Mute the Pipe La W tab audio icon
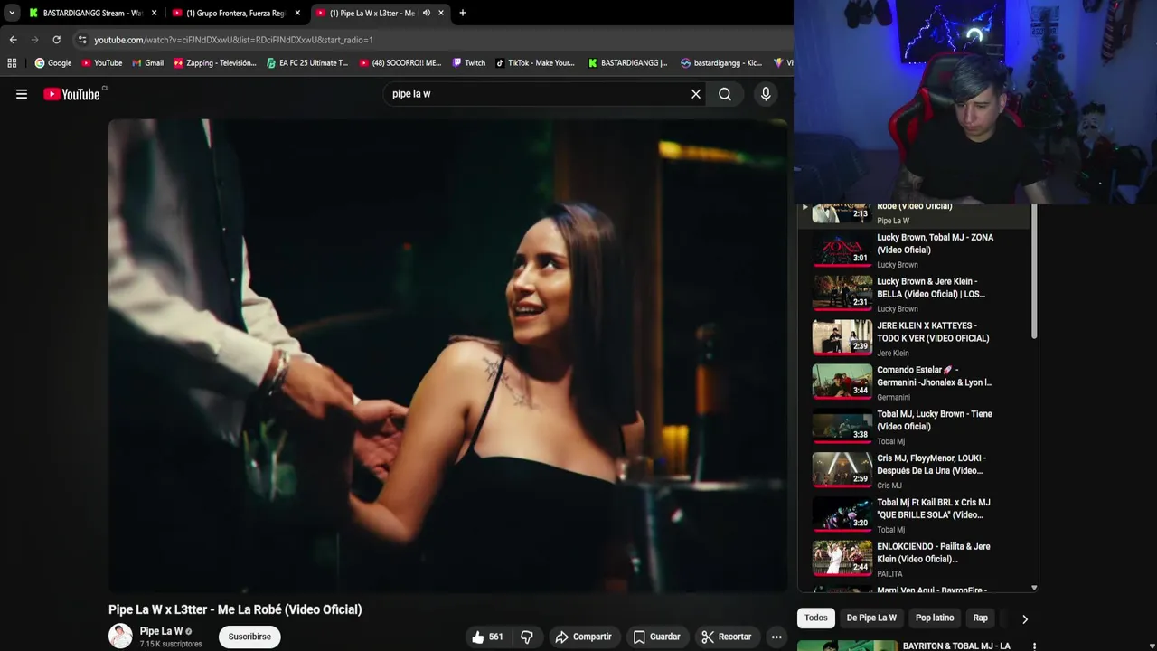 427,13
